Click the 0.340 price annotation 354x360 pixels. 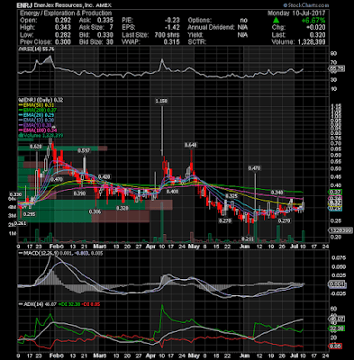[x=277, y=192]
